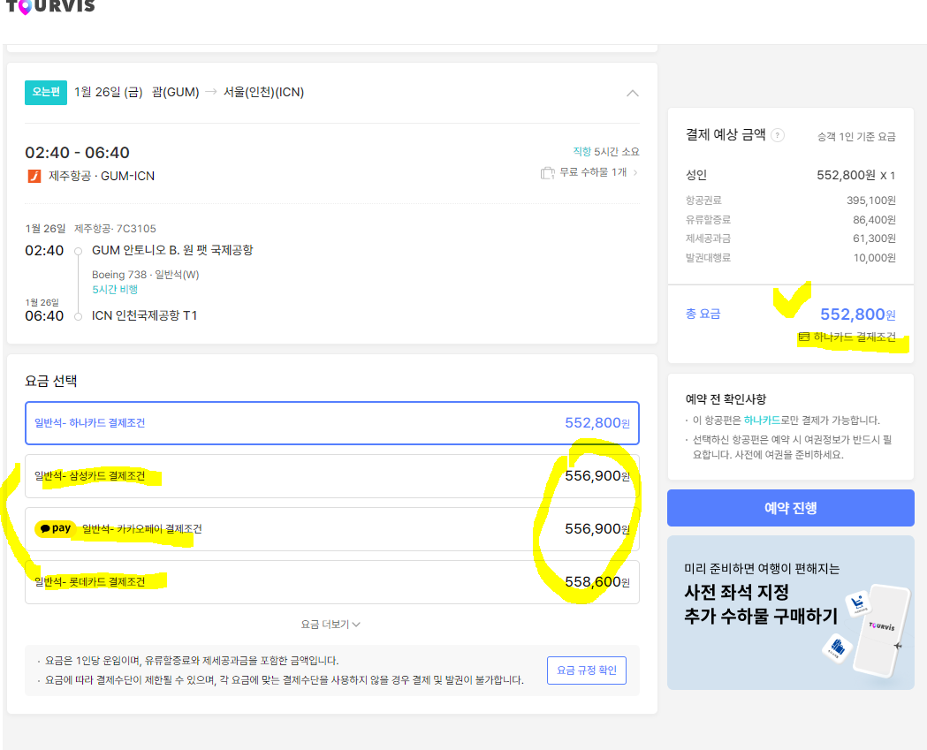Click the 승객 1인 기준 요금 text
The width and height of the screenshot is (927, 750).
pos(856,137)
